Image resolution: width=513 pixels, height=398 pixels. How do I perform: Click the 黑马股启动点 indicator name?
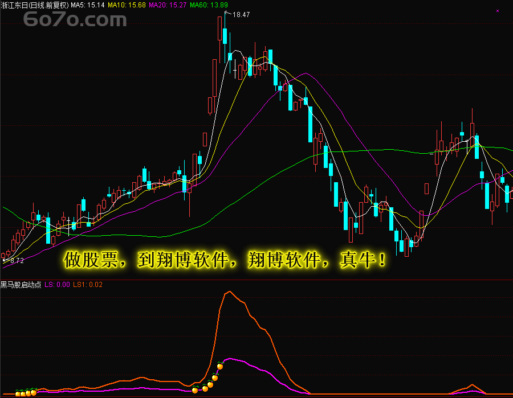pyautogui.click(x=21, y=285)
